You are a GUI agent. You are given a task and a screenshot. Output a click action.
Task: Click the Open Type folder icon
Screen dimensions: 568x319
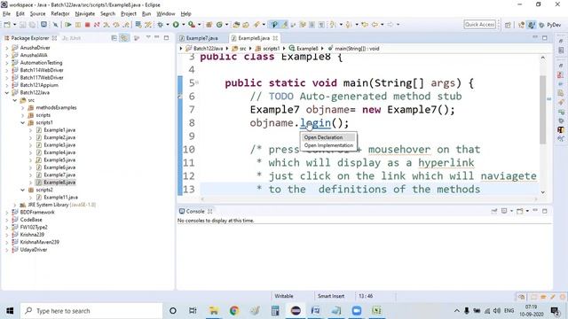pyautogui.click(x=236, y=25)
